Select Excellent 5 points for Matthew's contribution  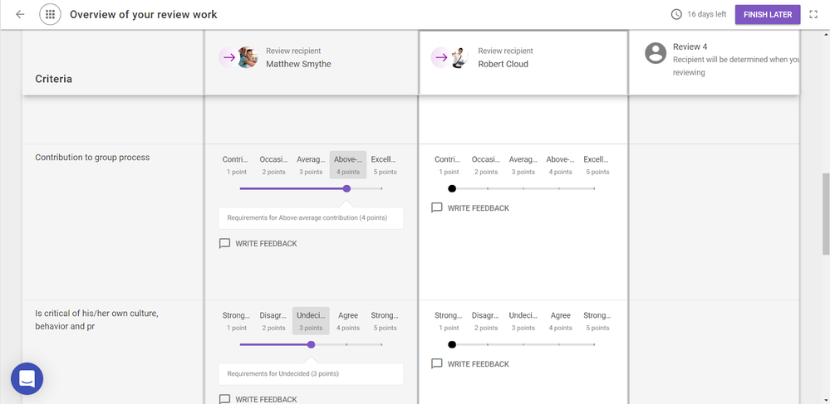(x=383, y=165)
